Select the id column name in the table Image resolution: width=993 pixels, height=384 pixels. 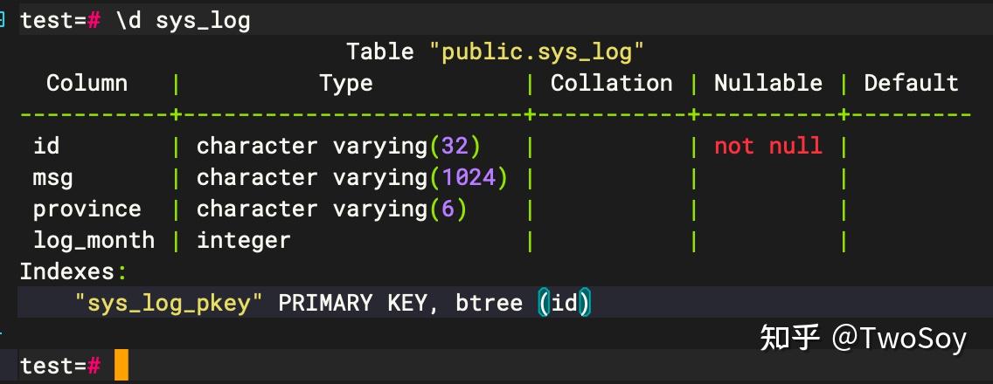tap(46, 146)
